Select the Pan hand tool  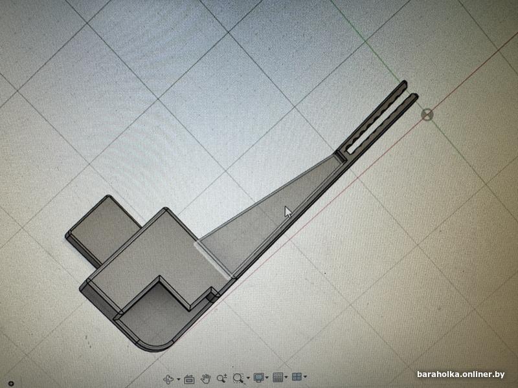[206, 379]
